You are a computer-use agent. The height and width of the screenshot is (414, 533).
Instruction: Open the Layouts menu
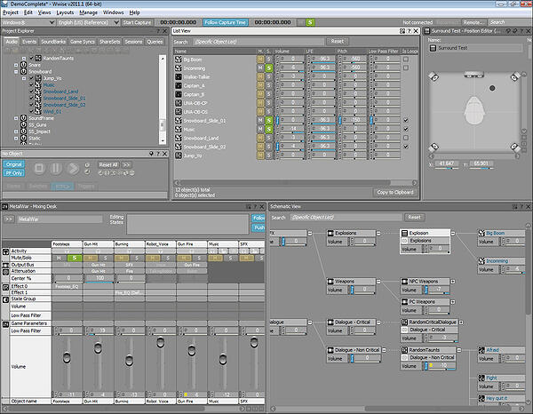(x=65, y=12)
